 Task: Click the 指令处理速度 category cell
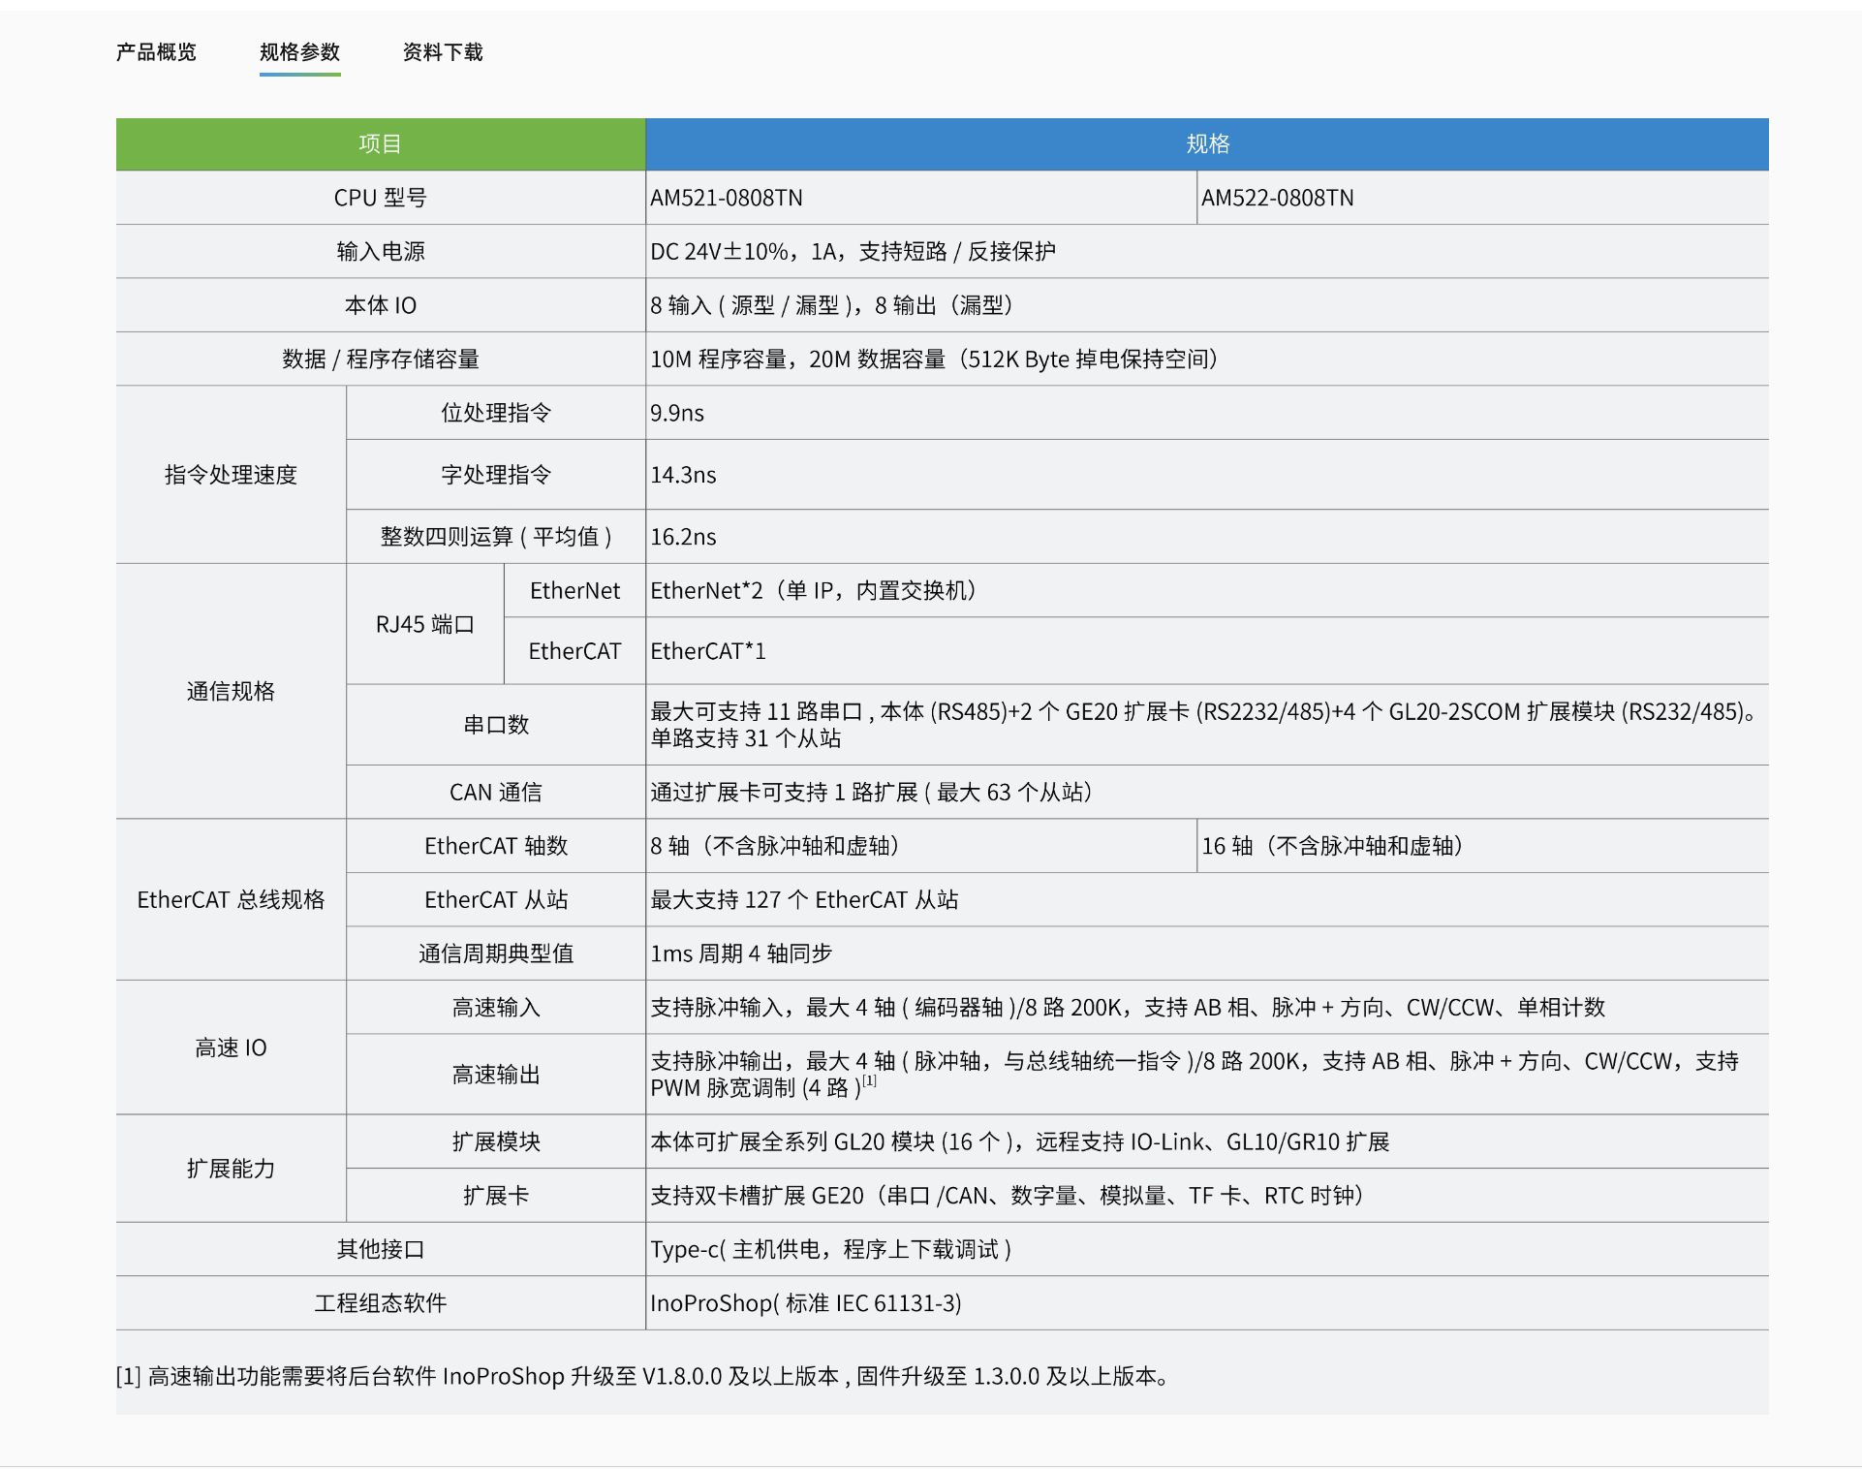tap(231, 475)
